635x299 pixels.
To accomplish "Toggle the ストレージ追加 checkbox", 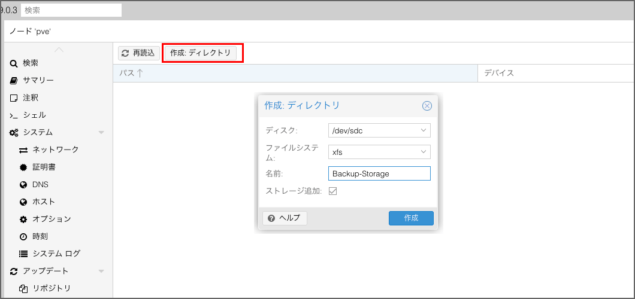I will pos(333,191).
